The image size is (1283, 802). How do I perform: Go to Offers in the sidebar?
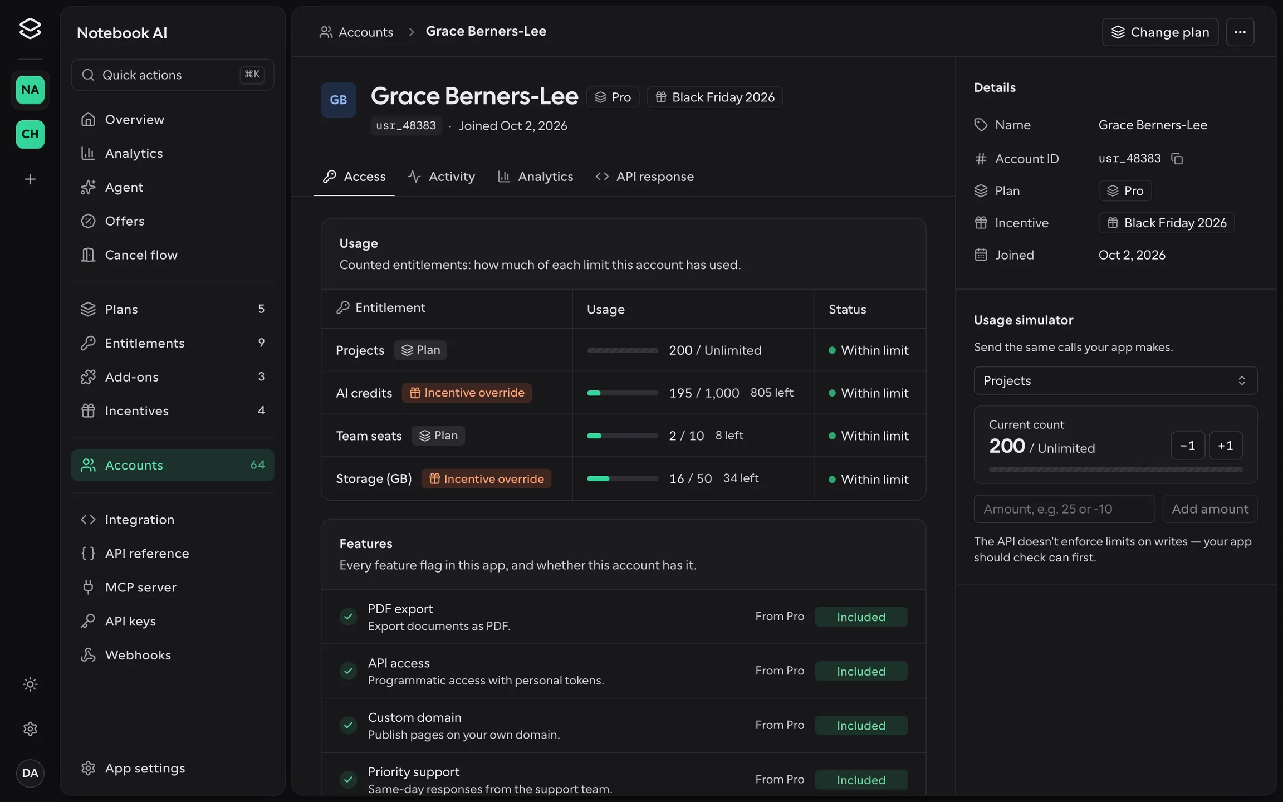[173, 221]
